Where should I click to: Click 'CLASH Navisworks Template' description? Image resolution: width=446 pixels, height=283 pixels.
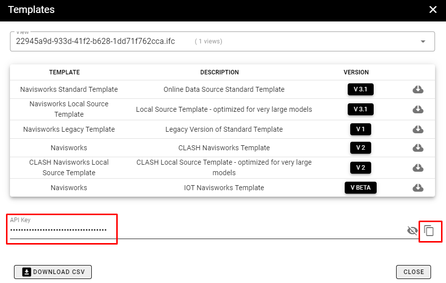point(224,148)
